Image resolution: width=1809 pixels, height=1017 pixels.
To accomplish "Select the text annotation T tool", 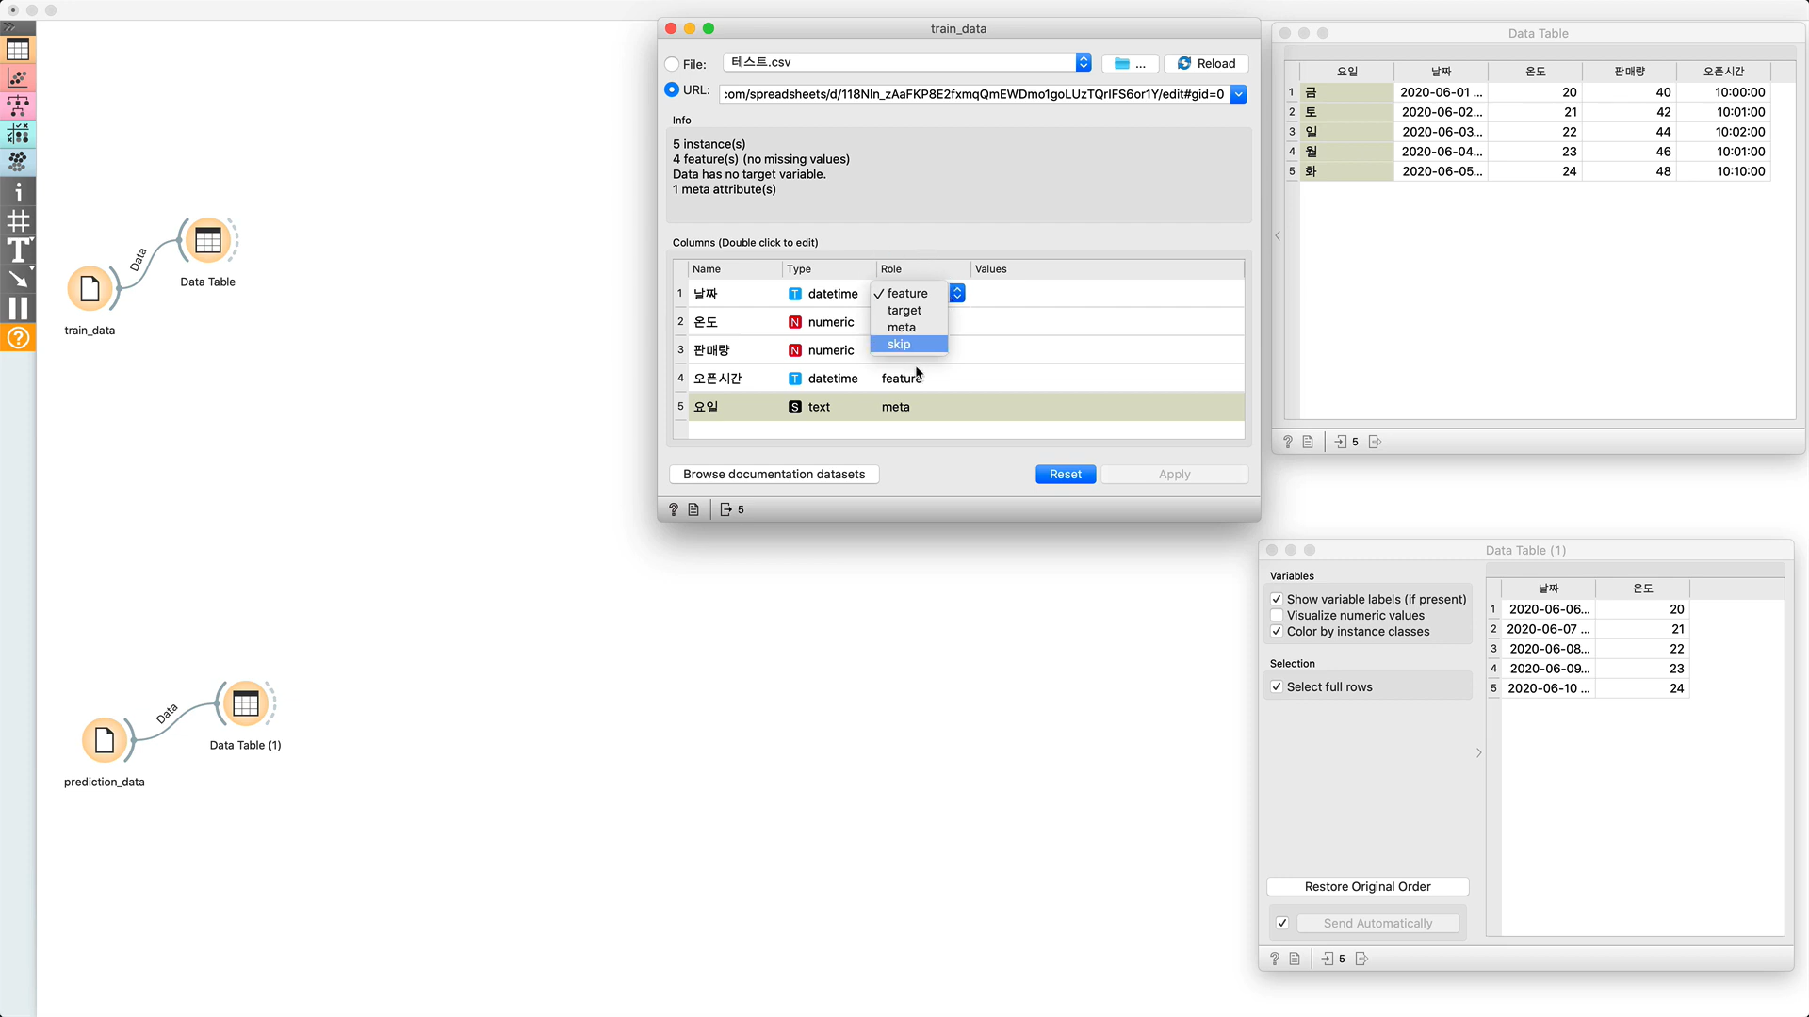I will point(18,250).
